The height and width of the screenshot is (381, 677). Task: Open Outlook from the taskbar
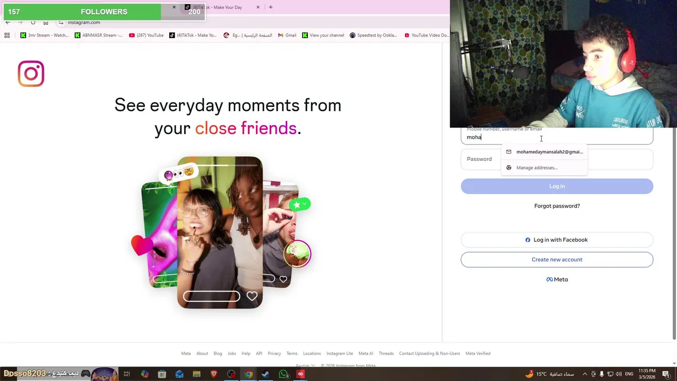point(179,374)
